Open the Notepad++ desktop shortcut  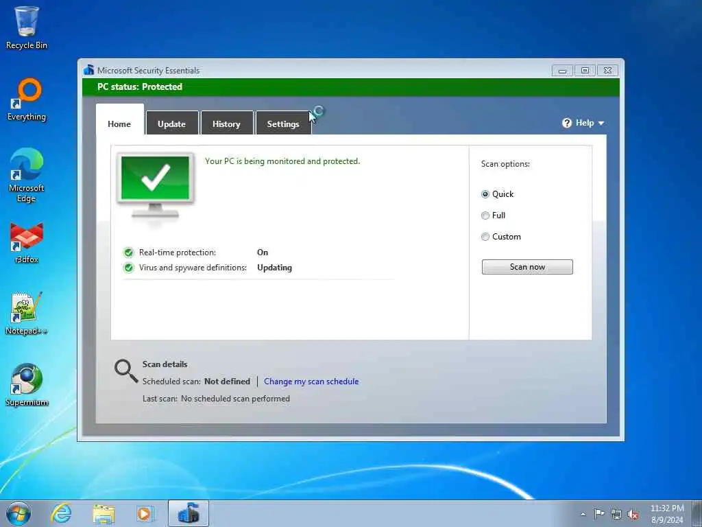27,313
